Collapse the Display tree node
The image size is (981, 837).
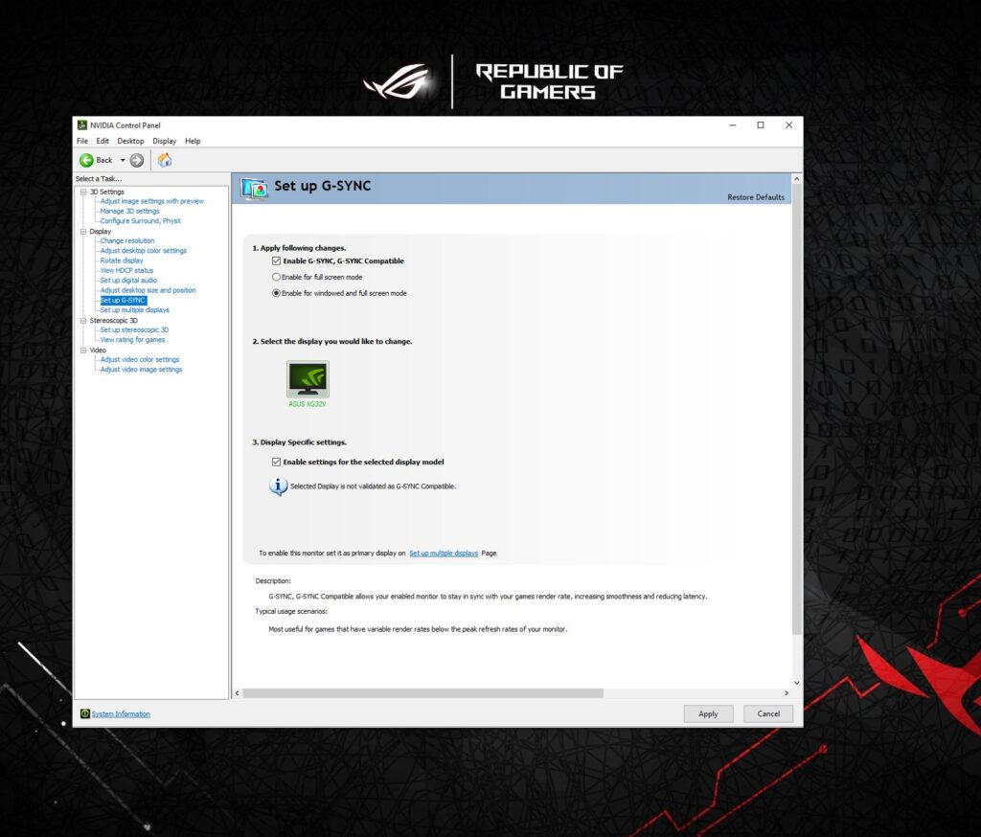(x=83, y=232)
